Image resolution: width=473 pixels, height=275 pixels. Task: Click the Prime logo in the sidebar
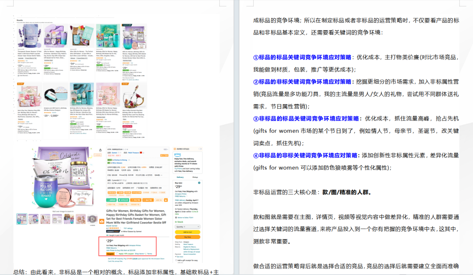coord(177,154)
